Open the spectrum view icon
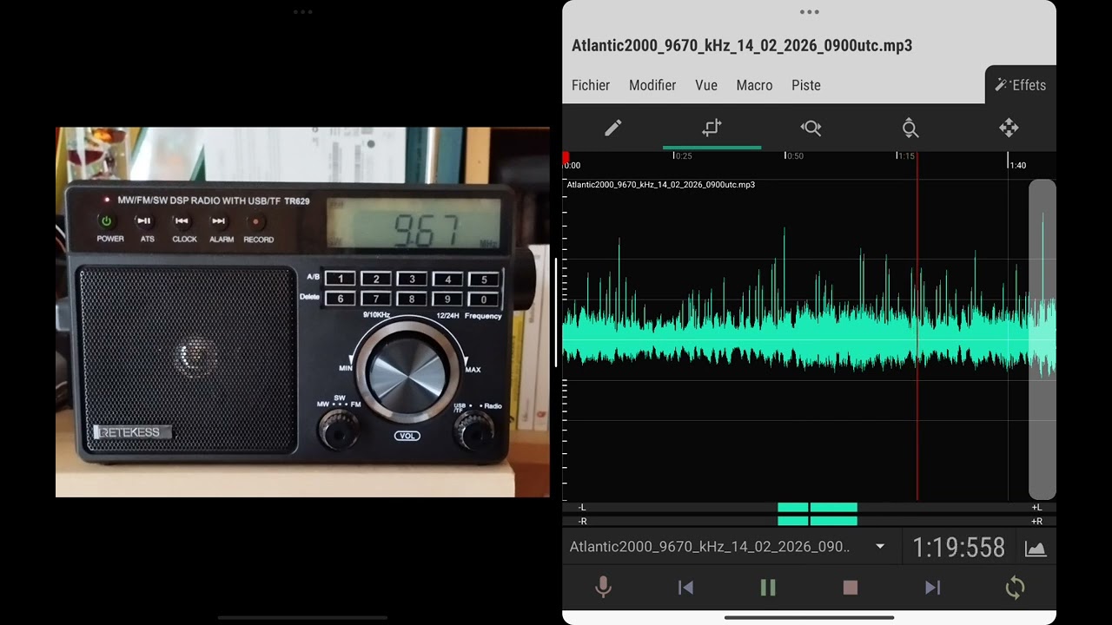The height and width of the screenshot is (625, 1112). (1036, 548)
